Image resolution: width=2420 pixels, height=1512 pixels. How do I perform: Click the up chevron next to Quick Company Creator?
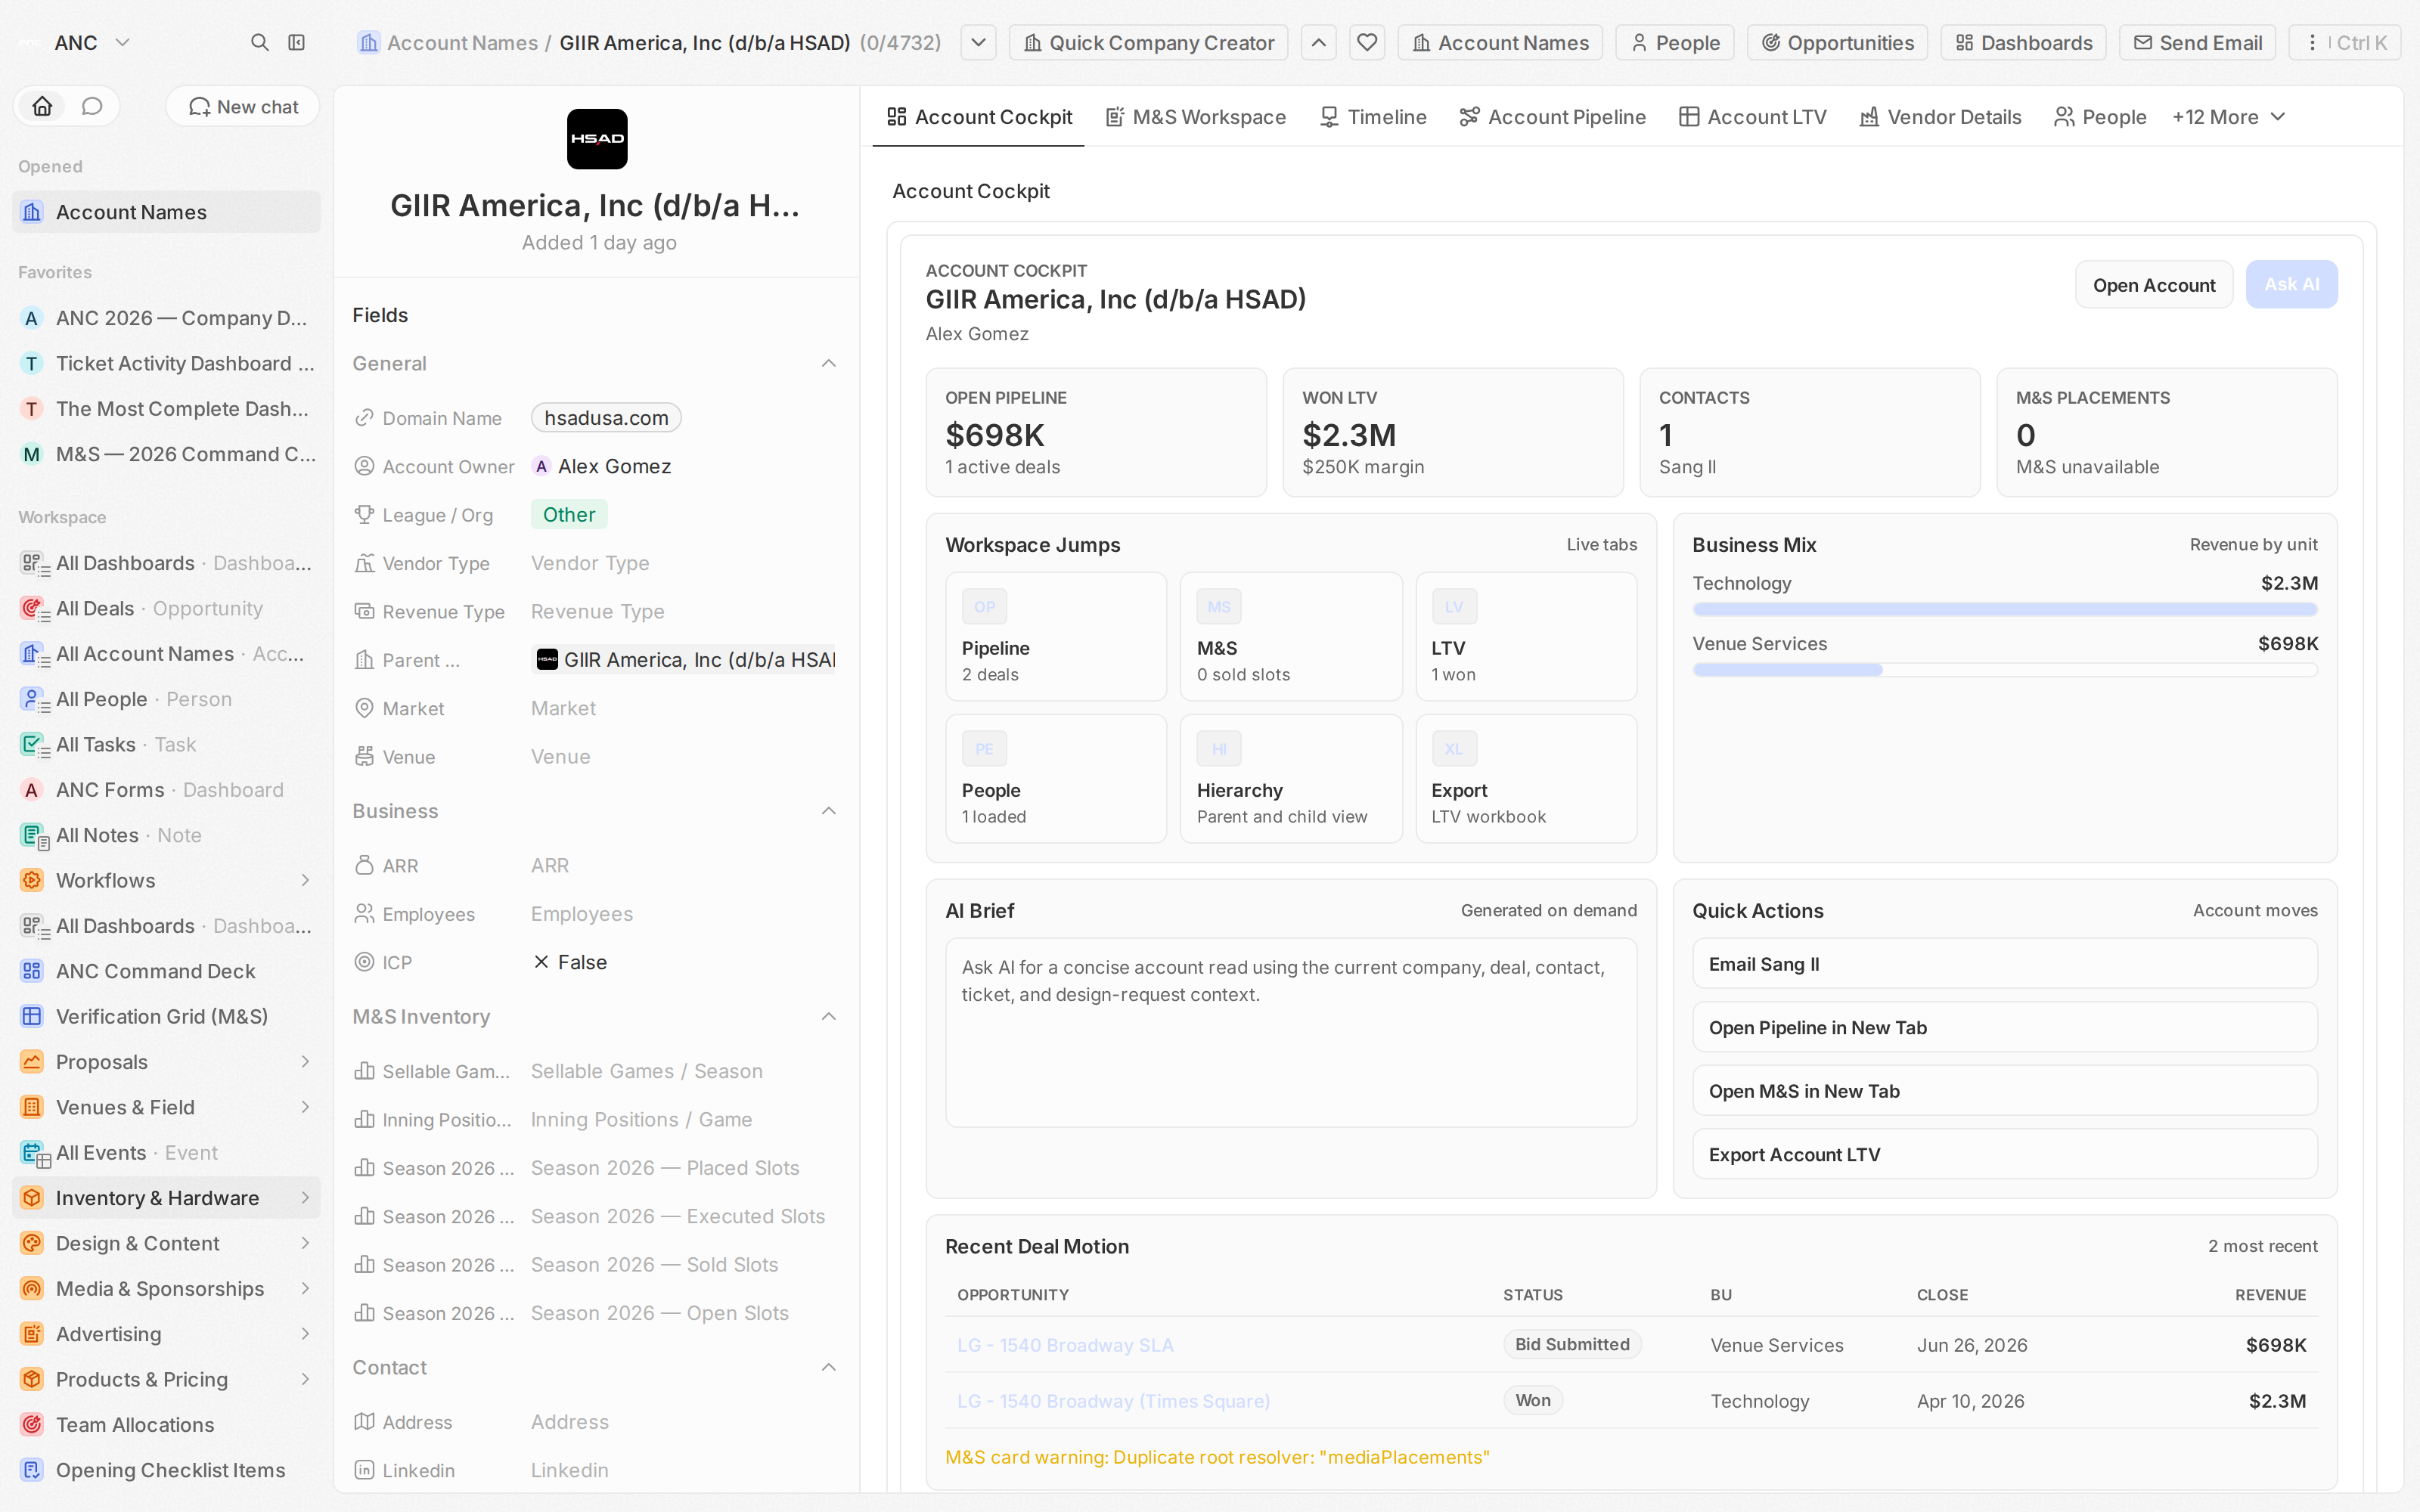click(x=1319, y=42)
